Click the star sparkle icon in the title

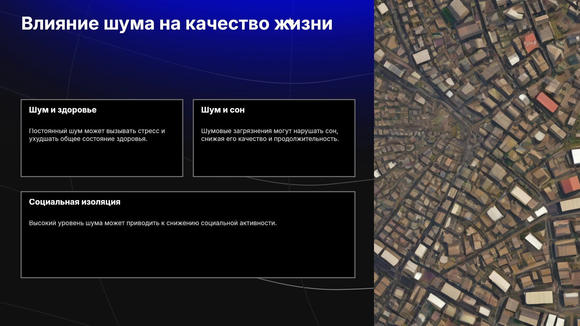pyautogui.click(x=290, y=23)
